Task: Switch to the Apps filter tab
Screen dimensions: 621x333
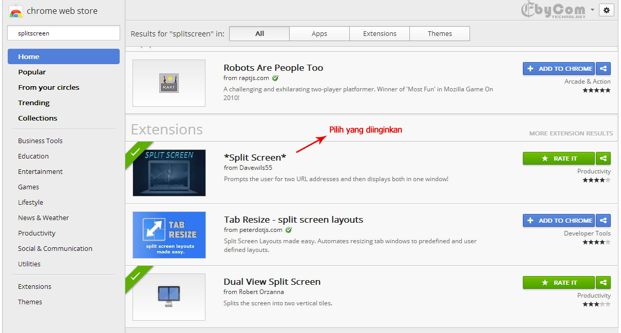Action: coord(319,33)
